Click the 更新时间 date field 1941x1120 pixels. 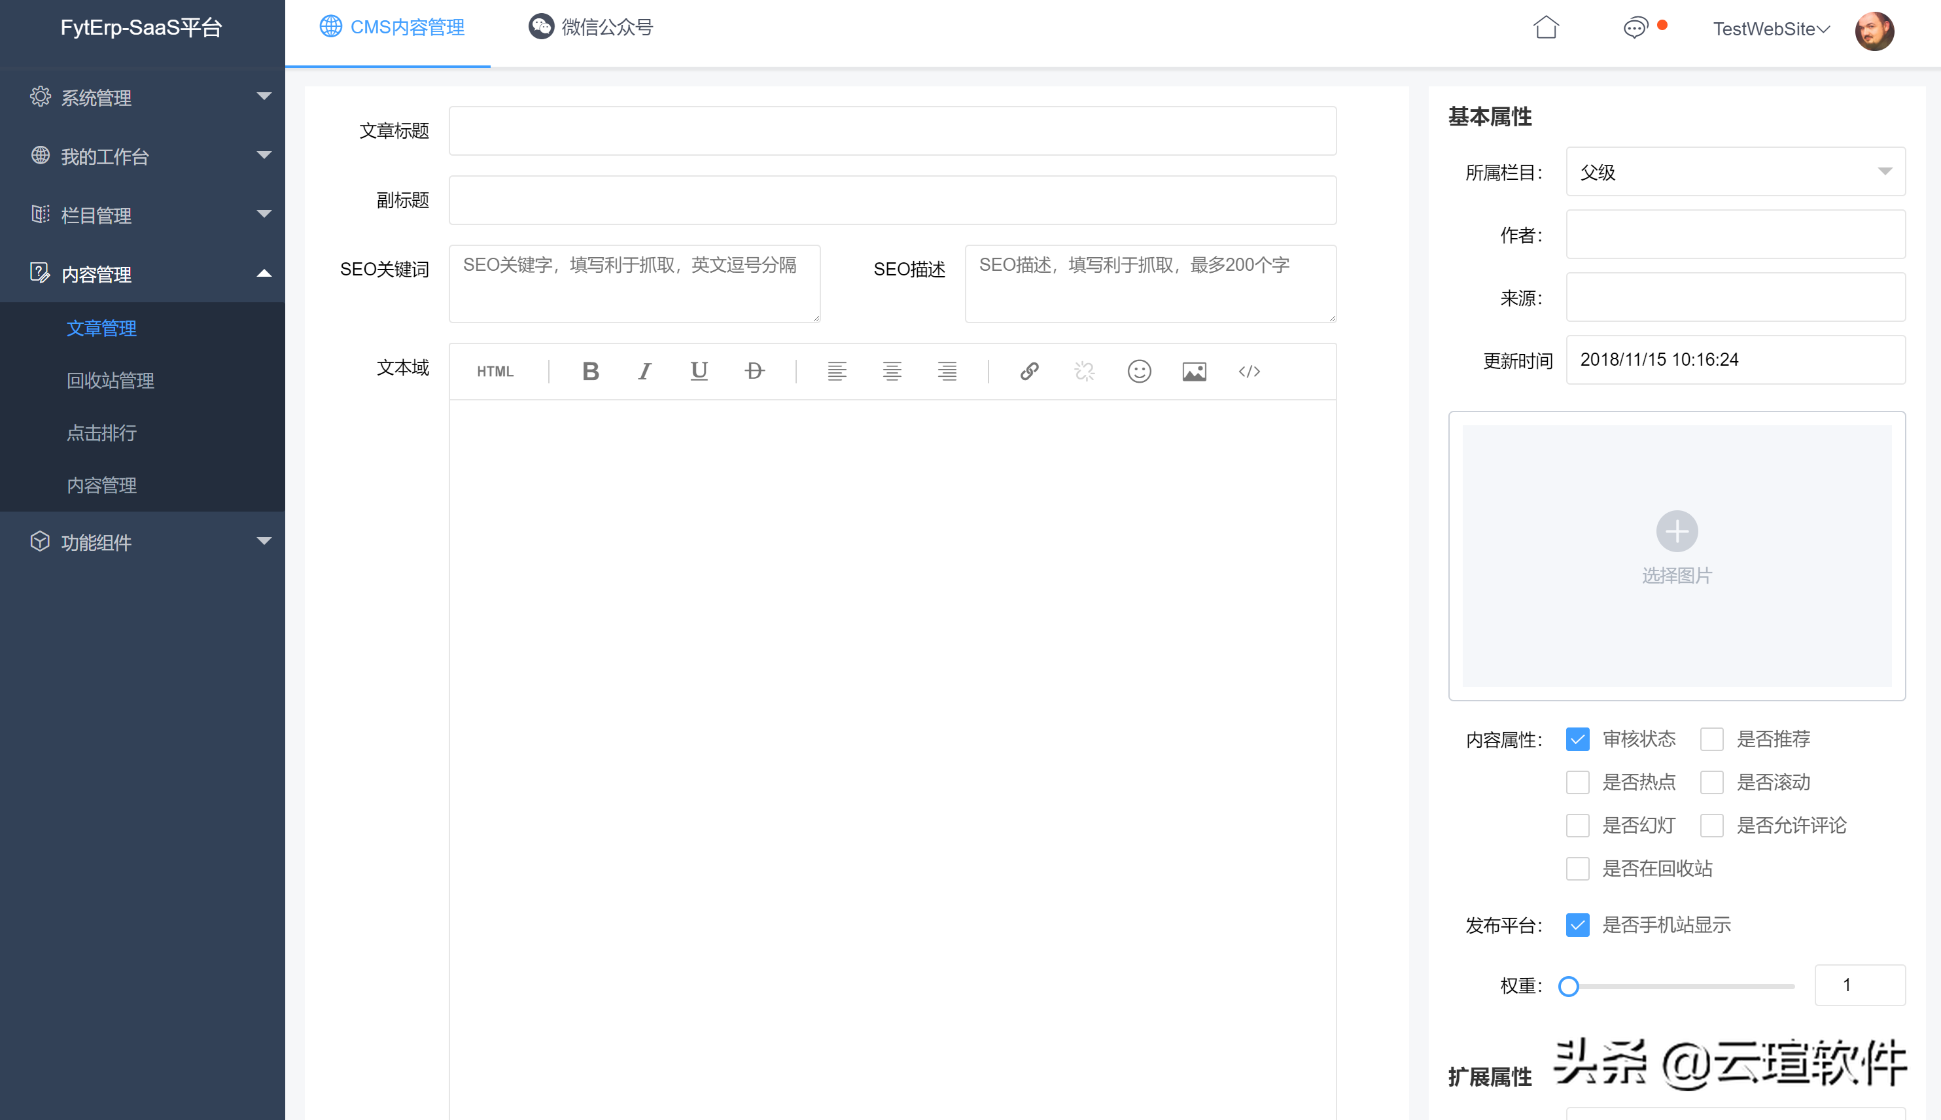1736,360
